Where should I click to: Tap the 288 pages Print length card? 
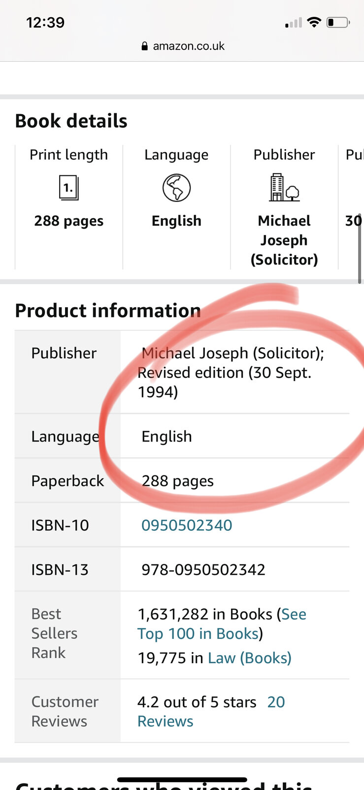point(69,207)
